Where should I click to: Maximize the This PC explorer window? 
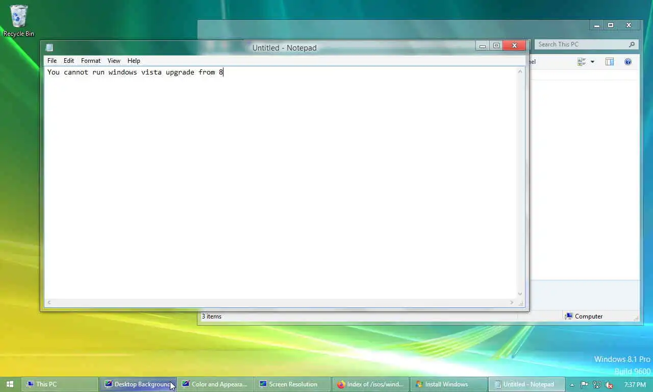point(610,25)
